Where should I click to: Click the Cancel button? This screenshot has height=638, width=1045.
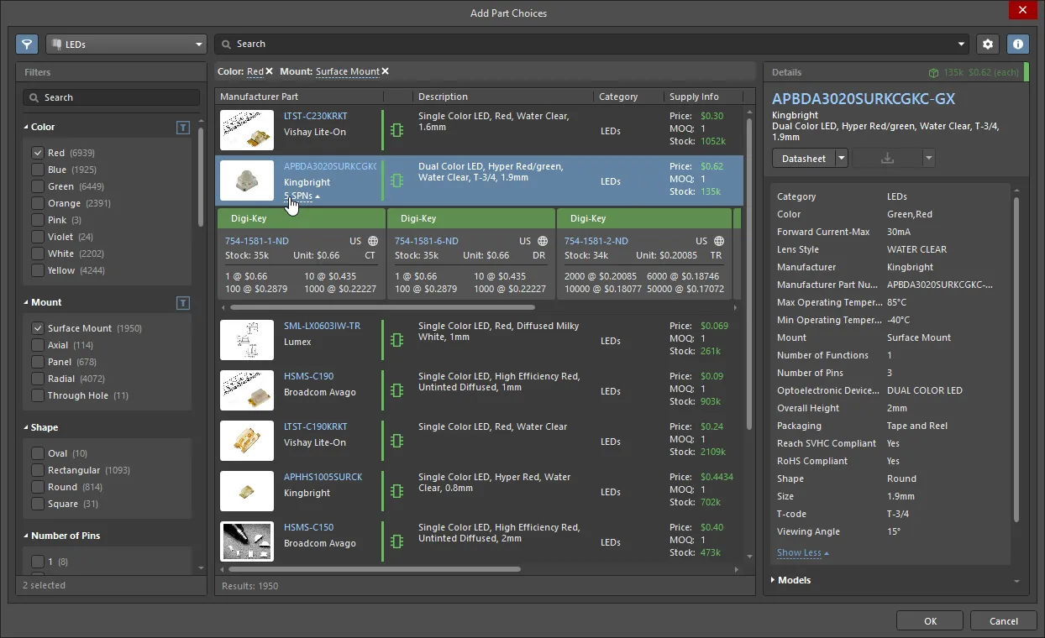tap(1003, 621)
